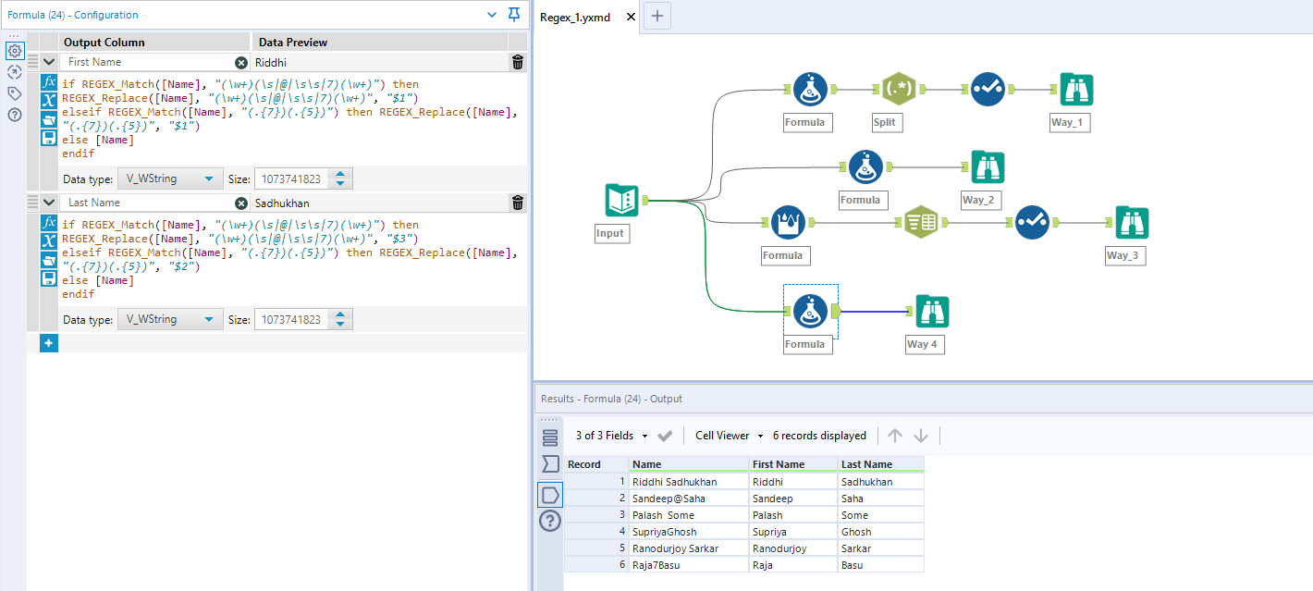Image resolution: width=1313 pixels, height=591 pixels.
Task: Select the Split tool after the first Formula
Action: pos(897,88)
